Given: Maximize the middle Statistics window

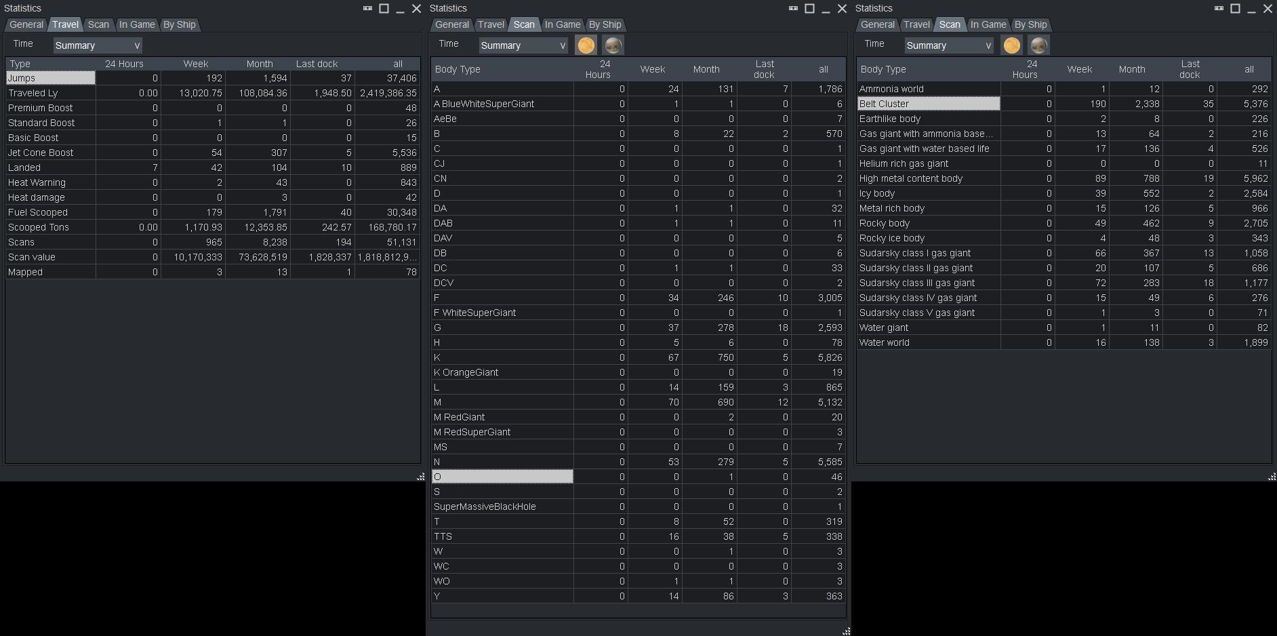Looking at the screenshot, I should coord(809,8).
